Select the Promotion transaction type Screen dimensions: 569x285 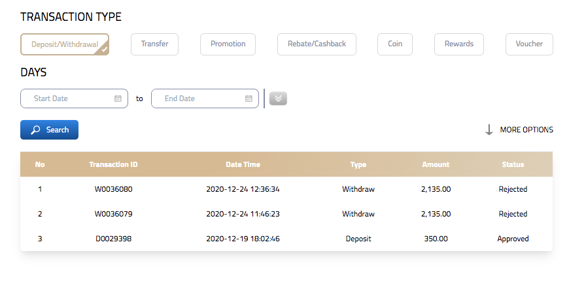pos(228,44)
